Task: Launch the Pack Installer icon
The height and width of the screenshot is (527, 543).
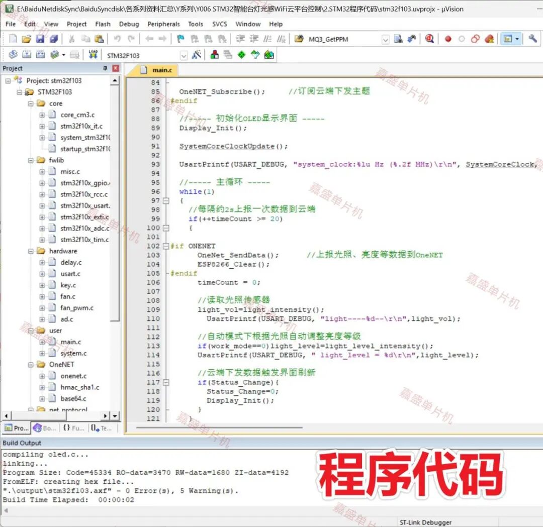Action: tap(269, 55)
